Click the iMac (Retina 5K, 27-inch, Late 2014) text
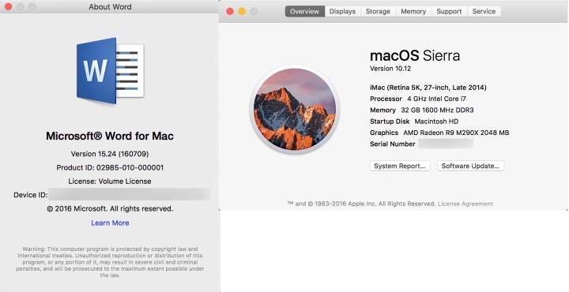This screenshot has height=292, width=569. (x=428, y=88)
